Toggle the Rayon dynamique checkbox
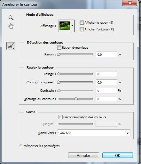The width and height of the screenshot is (141, 164). tap(59, 48)
